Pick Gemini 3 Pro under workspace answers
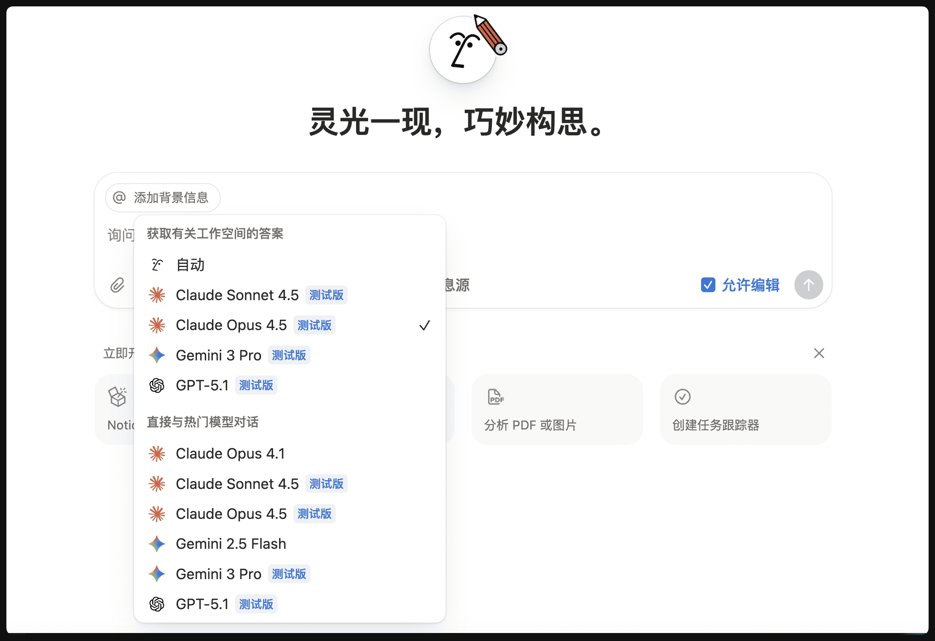 (290, 355)
